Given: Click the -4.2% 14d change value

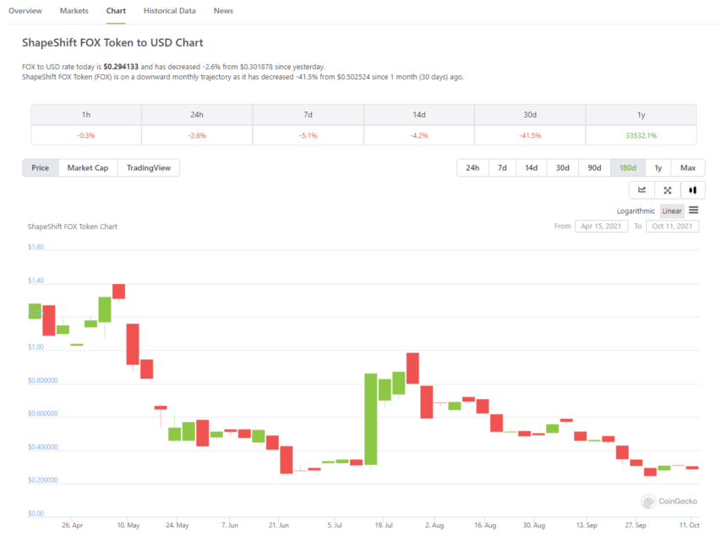Looking at the screenshot, I should 419,136.
